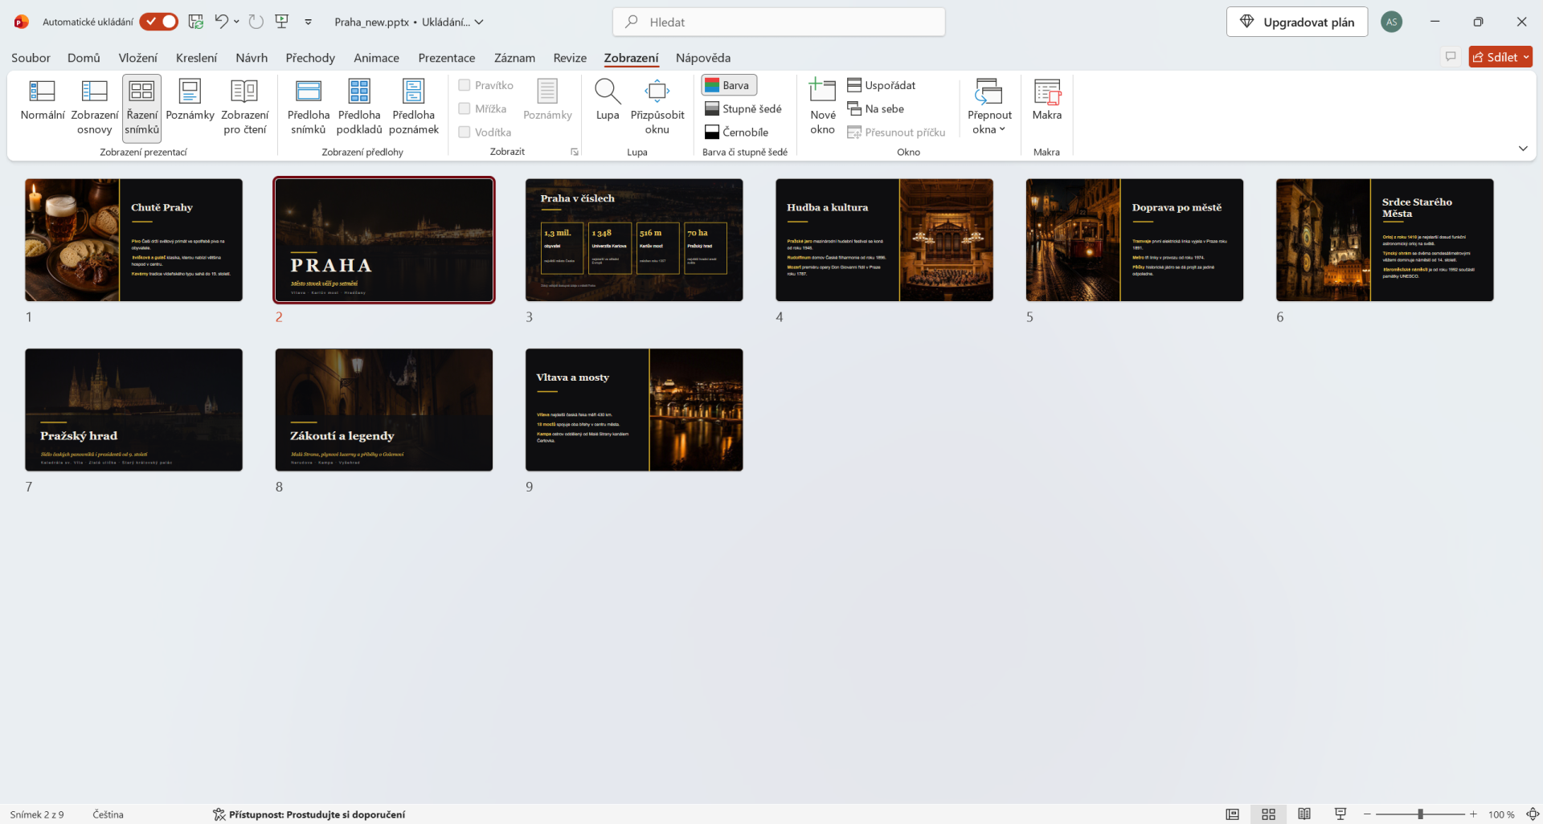Click zoom out minus button

pyautogui.click(x=1367, y=814)
